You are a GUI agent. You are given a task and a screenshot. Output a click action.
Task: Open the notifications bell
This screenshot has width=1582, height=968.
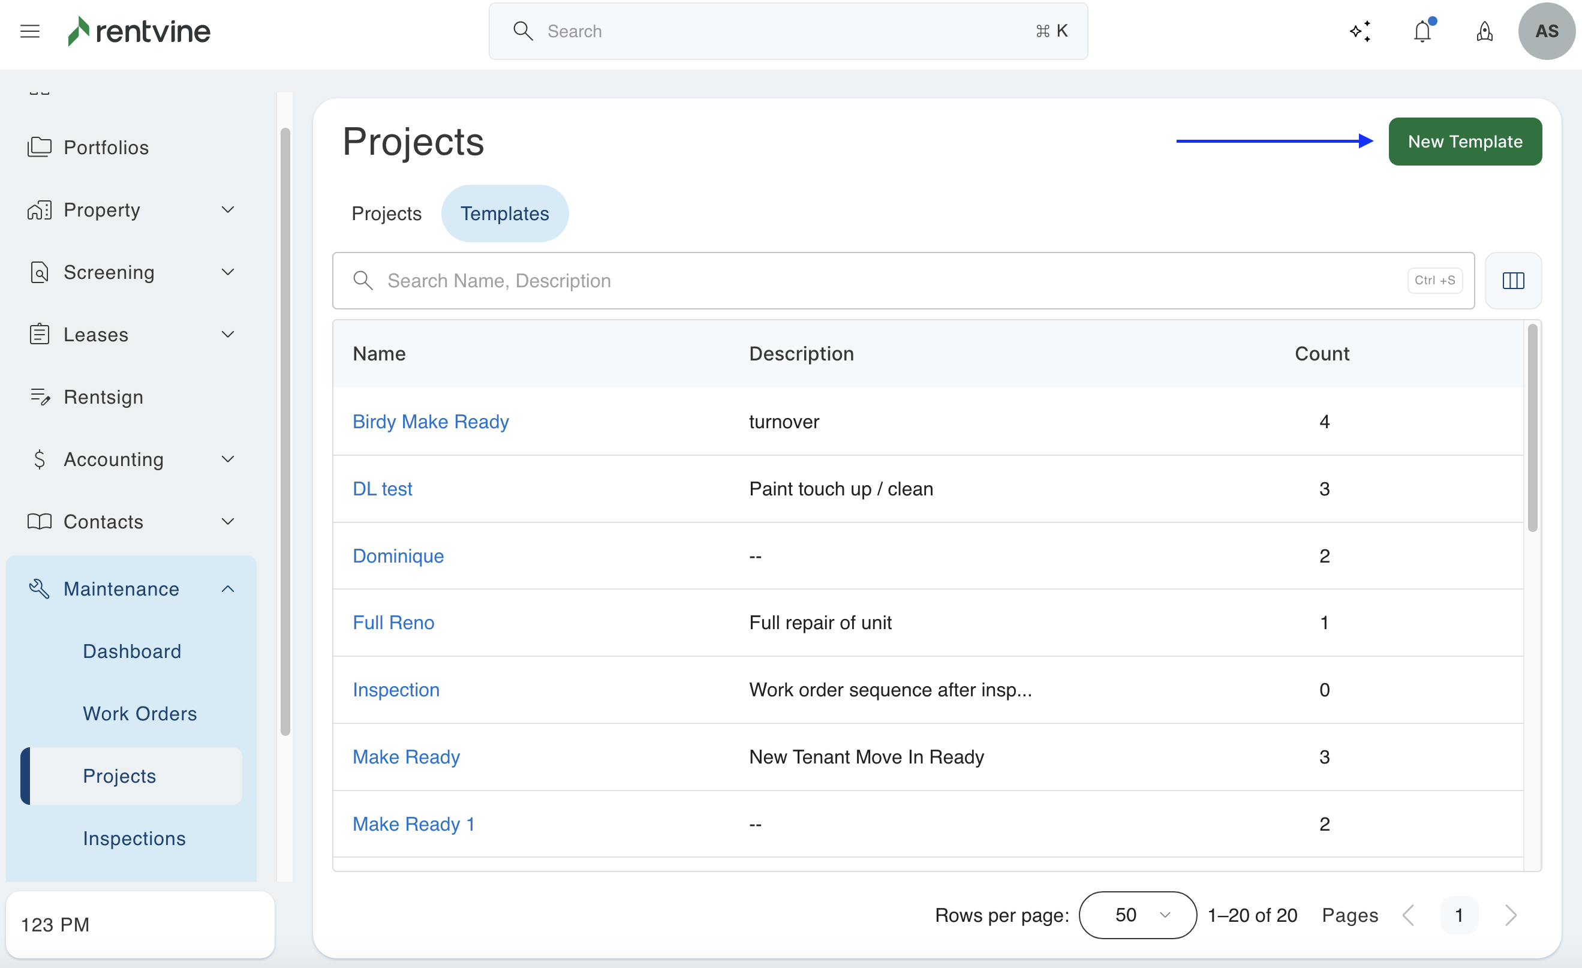pyautogui.click(x=1422, y=31)
